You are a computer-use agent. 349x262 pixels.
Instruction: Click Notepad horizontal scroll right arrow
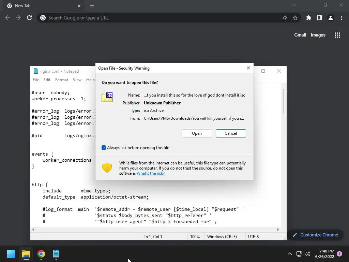(278, 230)
